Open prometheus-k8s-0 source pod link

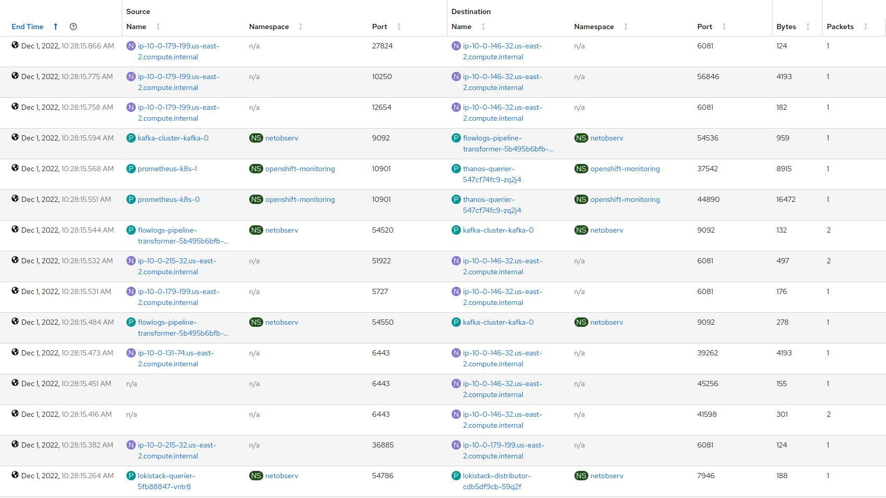click(x=169, y=199)
